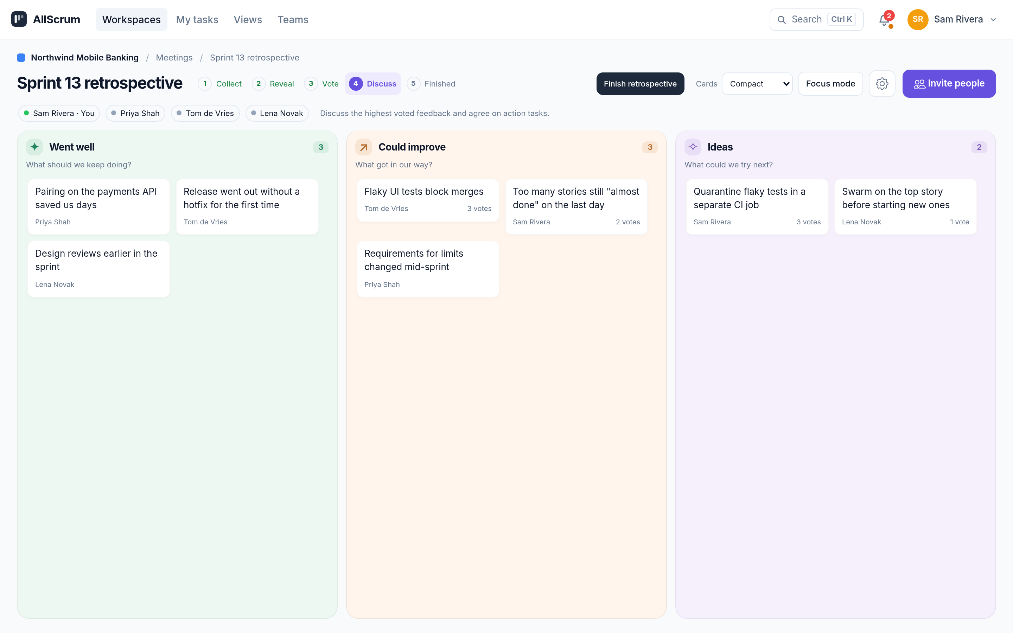The image size is (1013, 633).
Task: Open the Flaky UI tests block merges card
Action: click(x=428, y=200)
